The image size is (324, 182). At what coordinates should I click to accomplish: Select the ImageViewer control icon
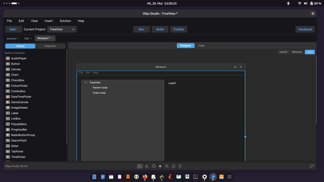(8, 108)
